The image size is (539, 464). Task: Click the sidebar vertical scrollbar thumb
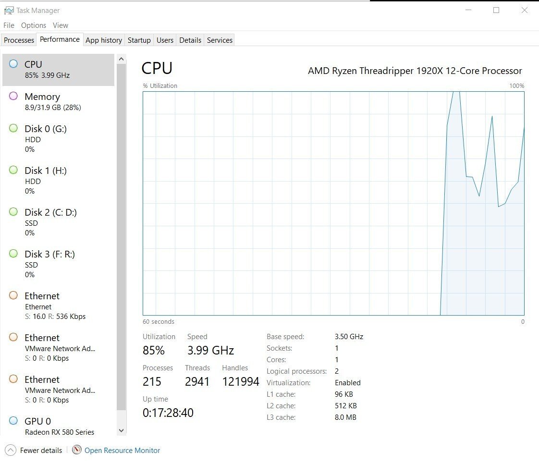coord(121,237)
